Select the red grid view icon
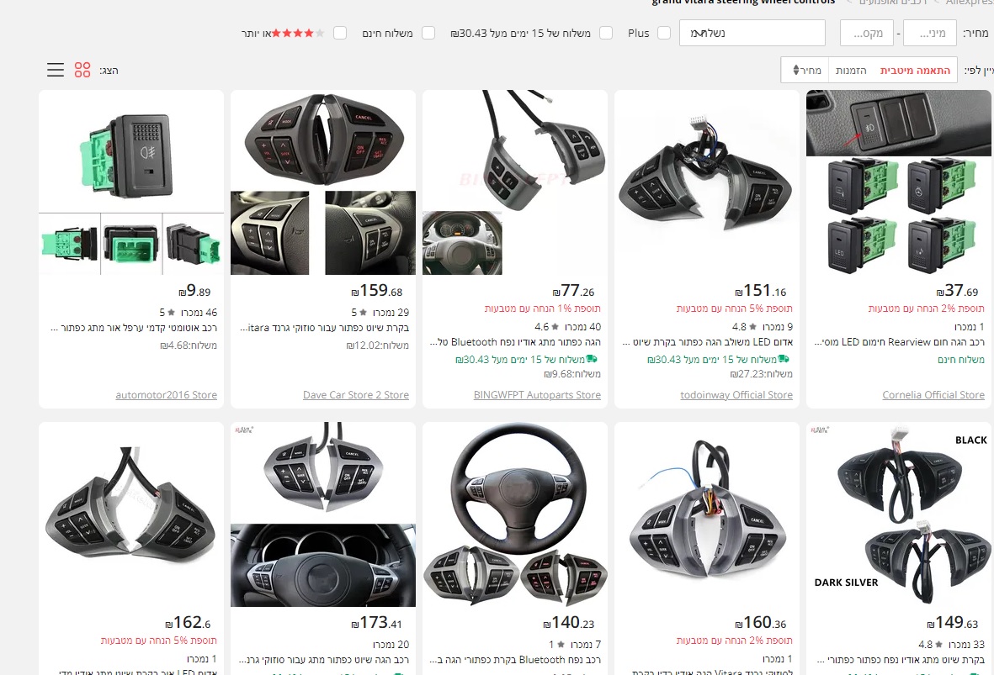994x675 pixels. point(82,70)
